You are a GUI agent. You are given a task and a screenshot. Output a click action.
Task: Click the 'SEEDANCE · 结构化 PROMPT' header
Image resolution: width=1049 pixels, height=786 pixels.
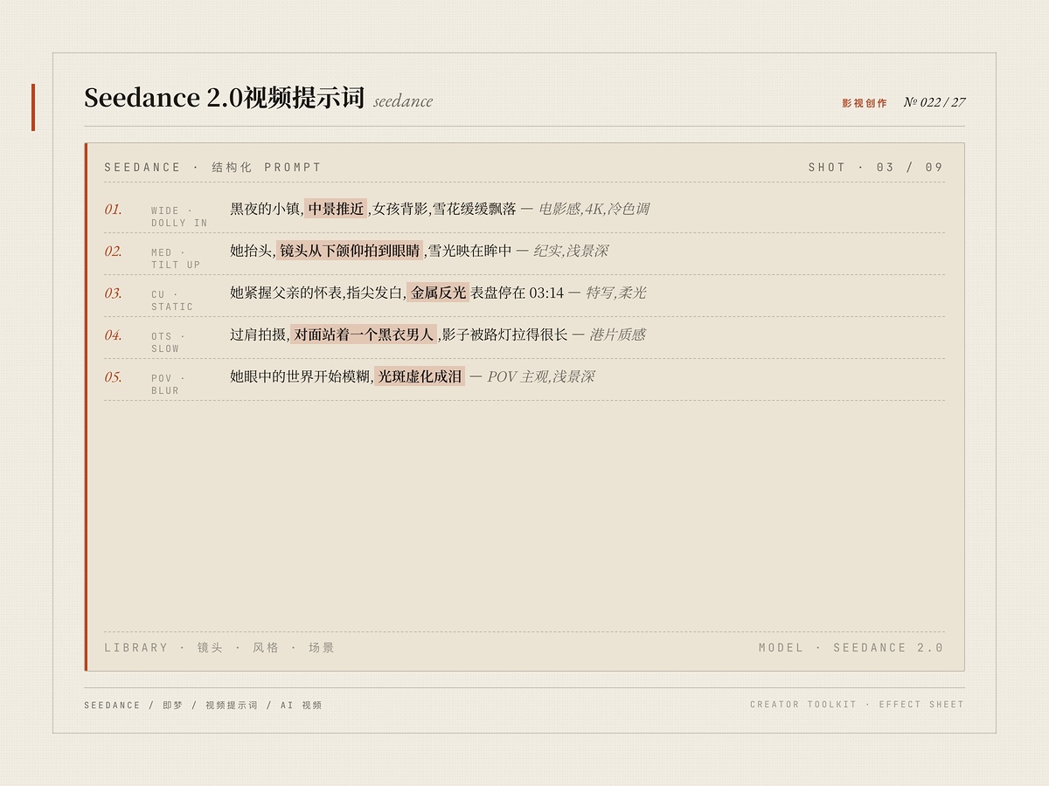point(212,167)
